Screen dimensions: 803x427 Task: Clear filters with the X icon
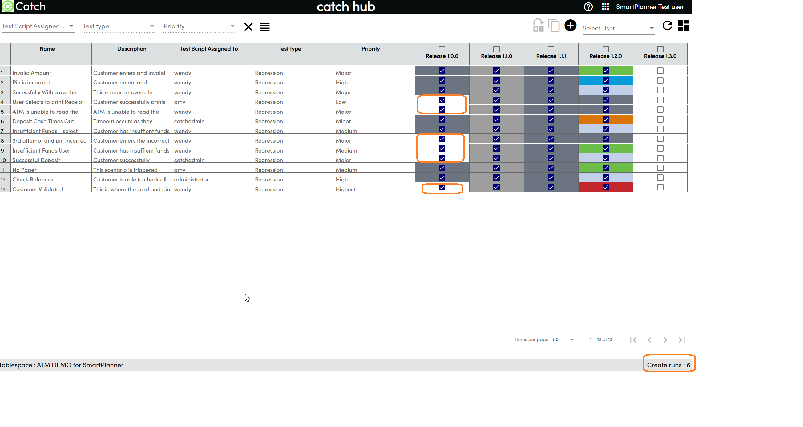point(248,27)
